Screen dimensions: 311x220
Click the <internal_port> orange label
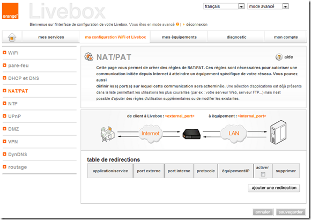(252, 116)
